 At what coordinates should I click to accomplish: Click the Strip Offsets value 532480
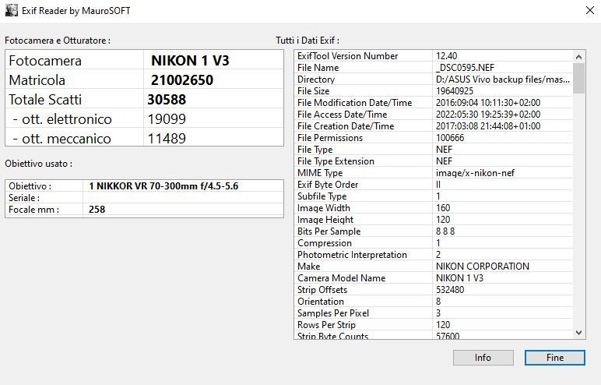(x=450, y=290)
